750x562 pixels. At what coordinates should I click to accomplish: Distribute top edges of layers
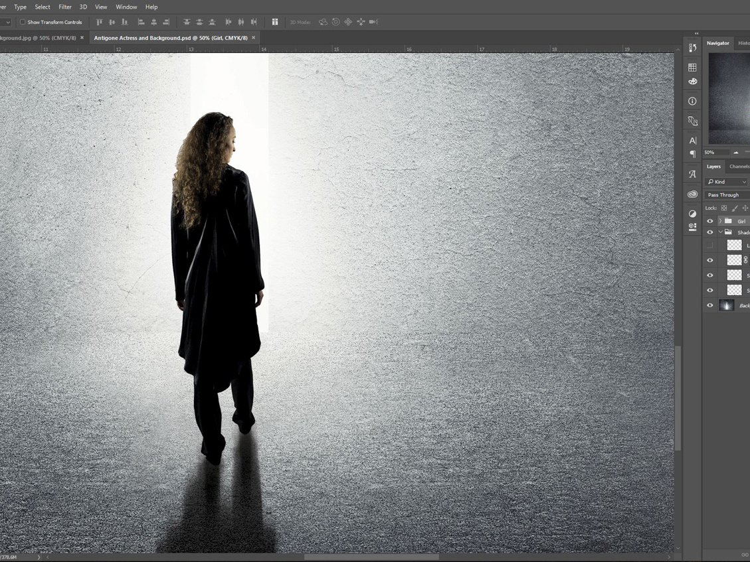(x=187, y=22)
